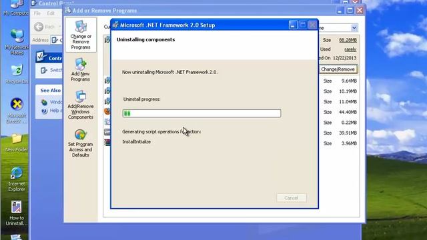This screenshot has height=240, width=427.
Task: Click the Help icon under See Also
Action: tap(45, 111)
